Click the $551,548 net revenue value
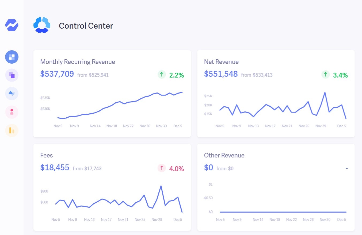The height and width of the screenshot is (235, 362). tap(221, 74)
